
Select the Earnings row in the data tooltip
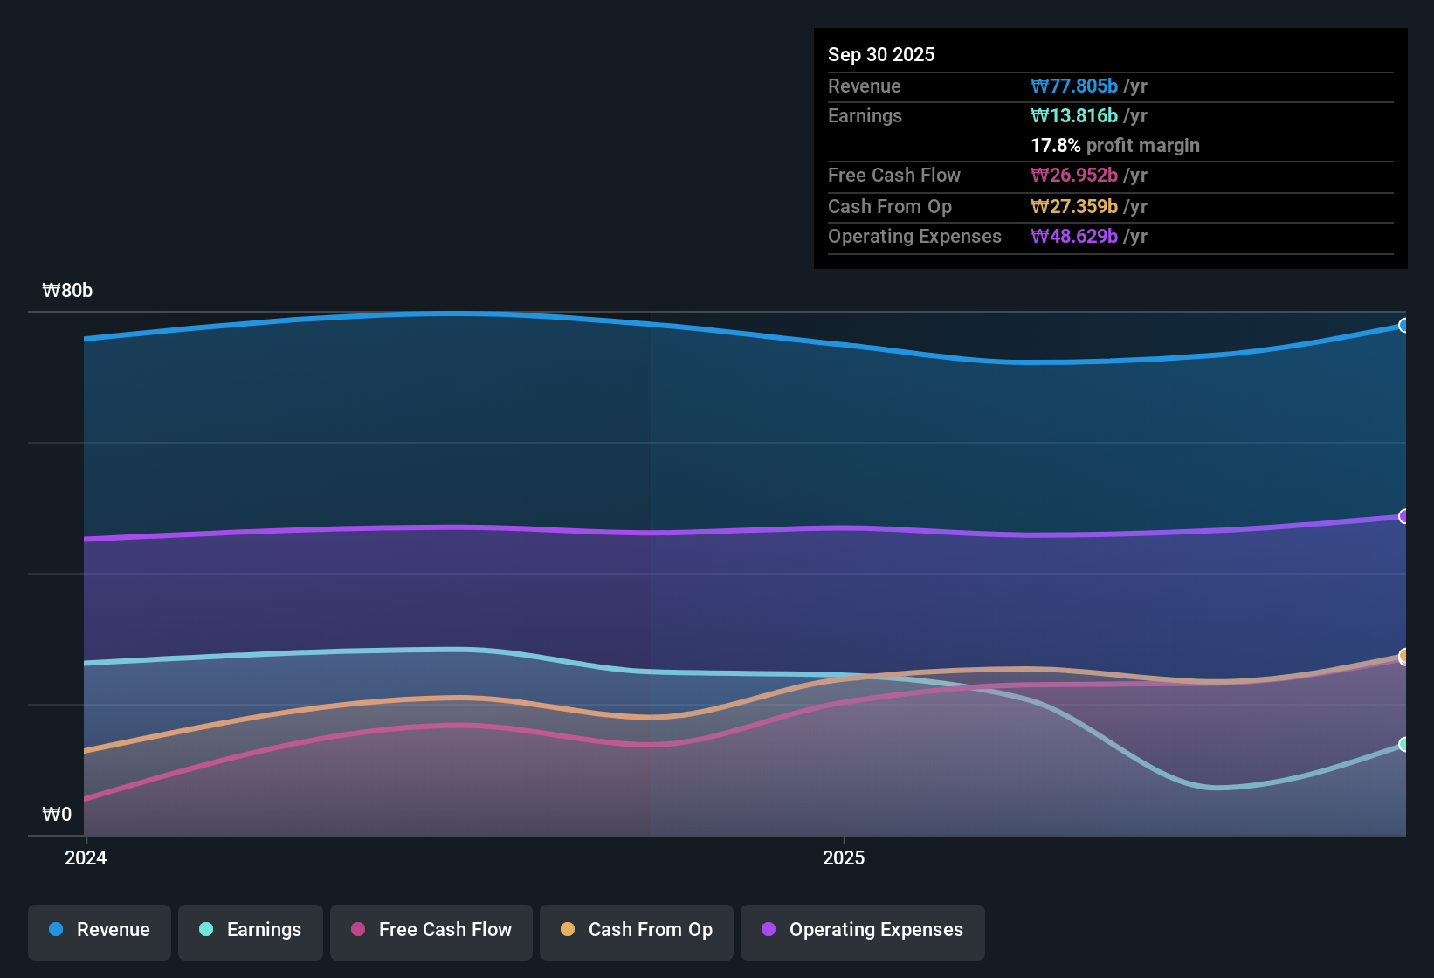tap(987, 115)
